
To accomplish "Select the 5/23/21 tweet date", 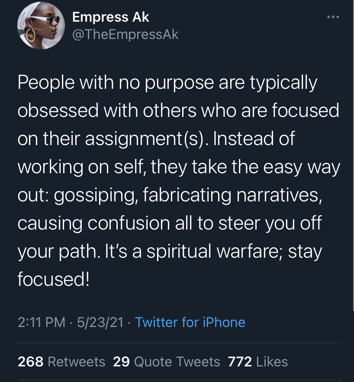I will point(100,322).
